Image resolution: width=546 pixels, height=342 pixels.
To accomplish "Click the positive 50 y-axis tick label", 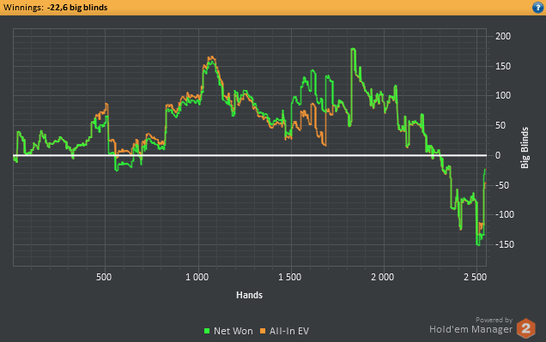I will click(500, 125).
